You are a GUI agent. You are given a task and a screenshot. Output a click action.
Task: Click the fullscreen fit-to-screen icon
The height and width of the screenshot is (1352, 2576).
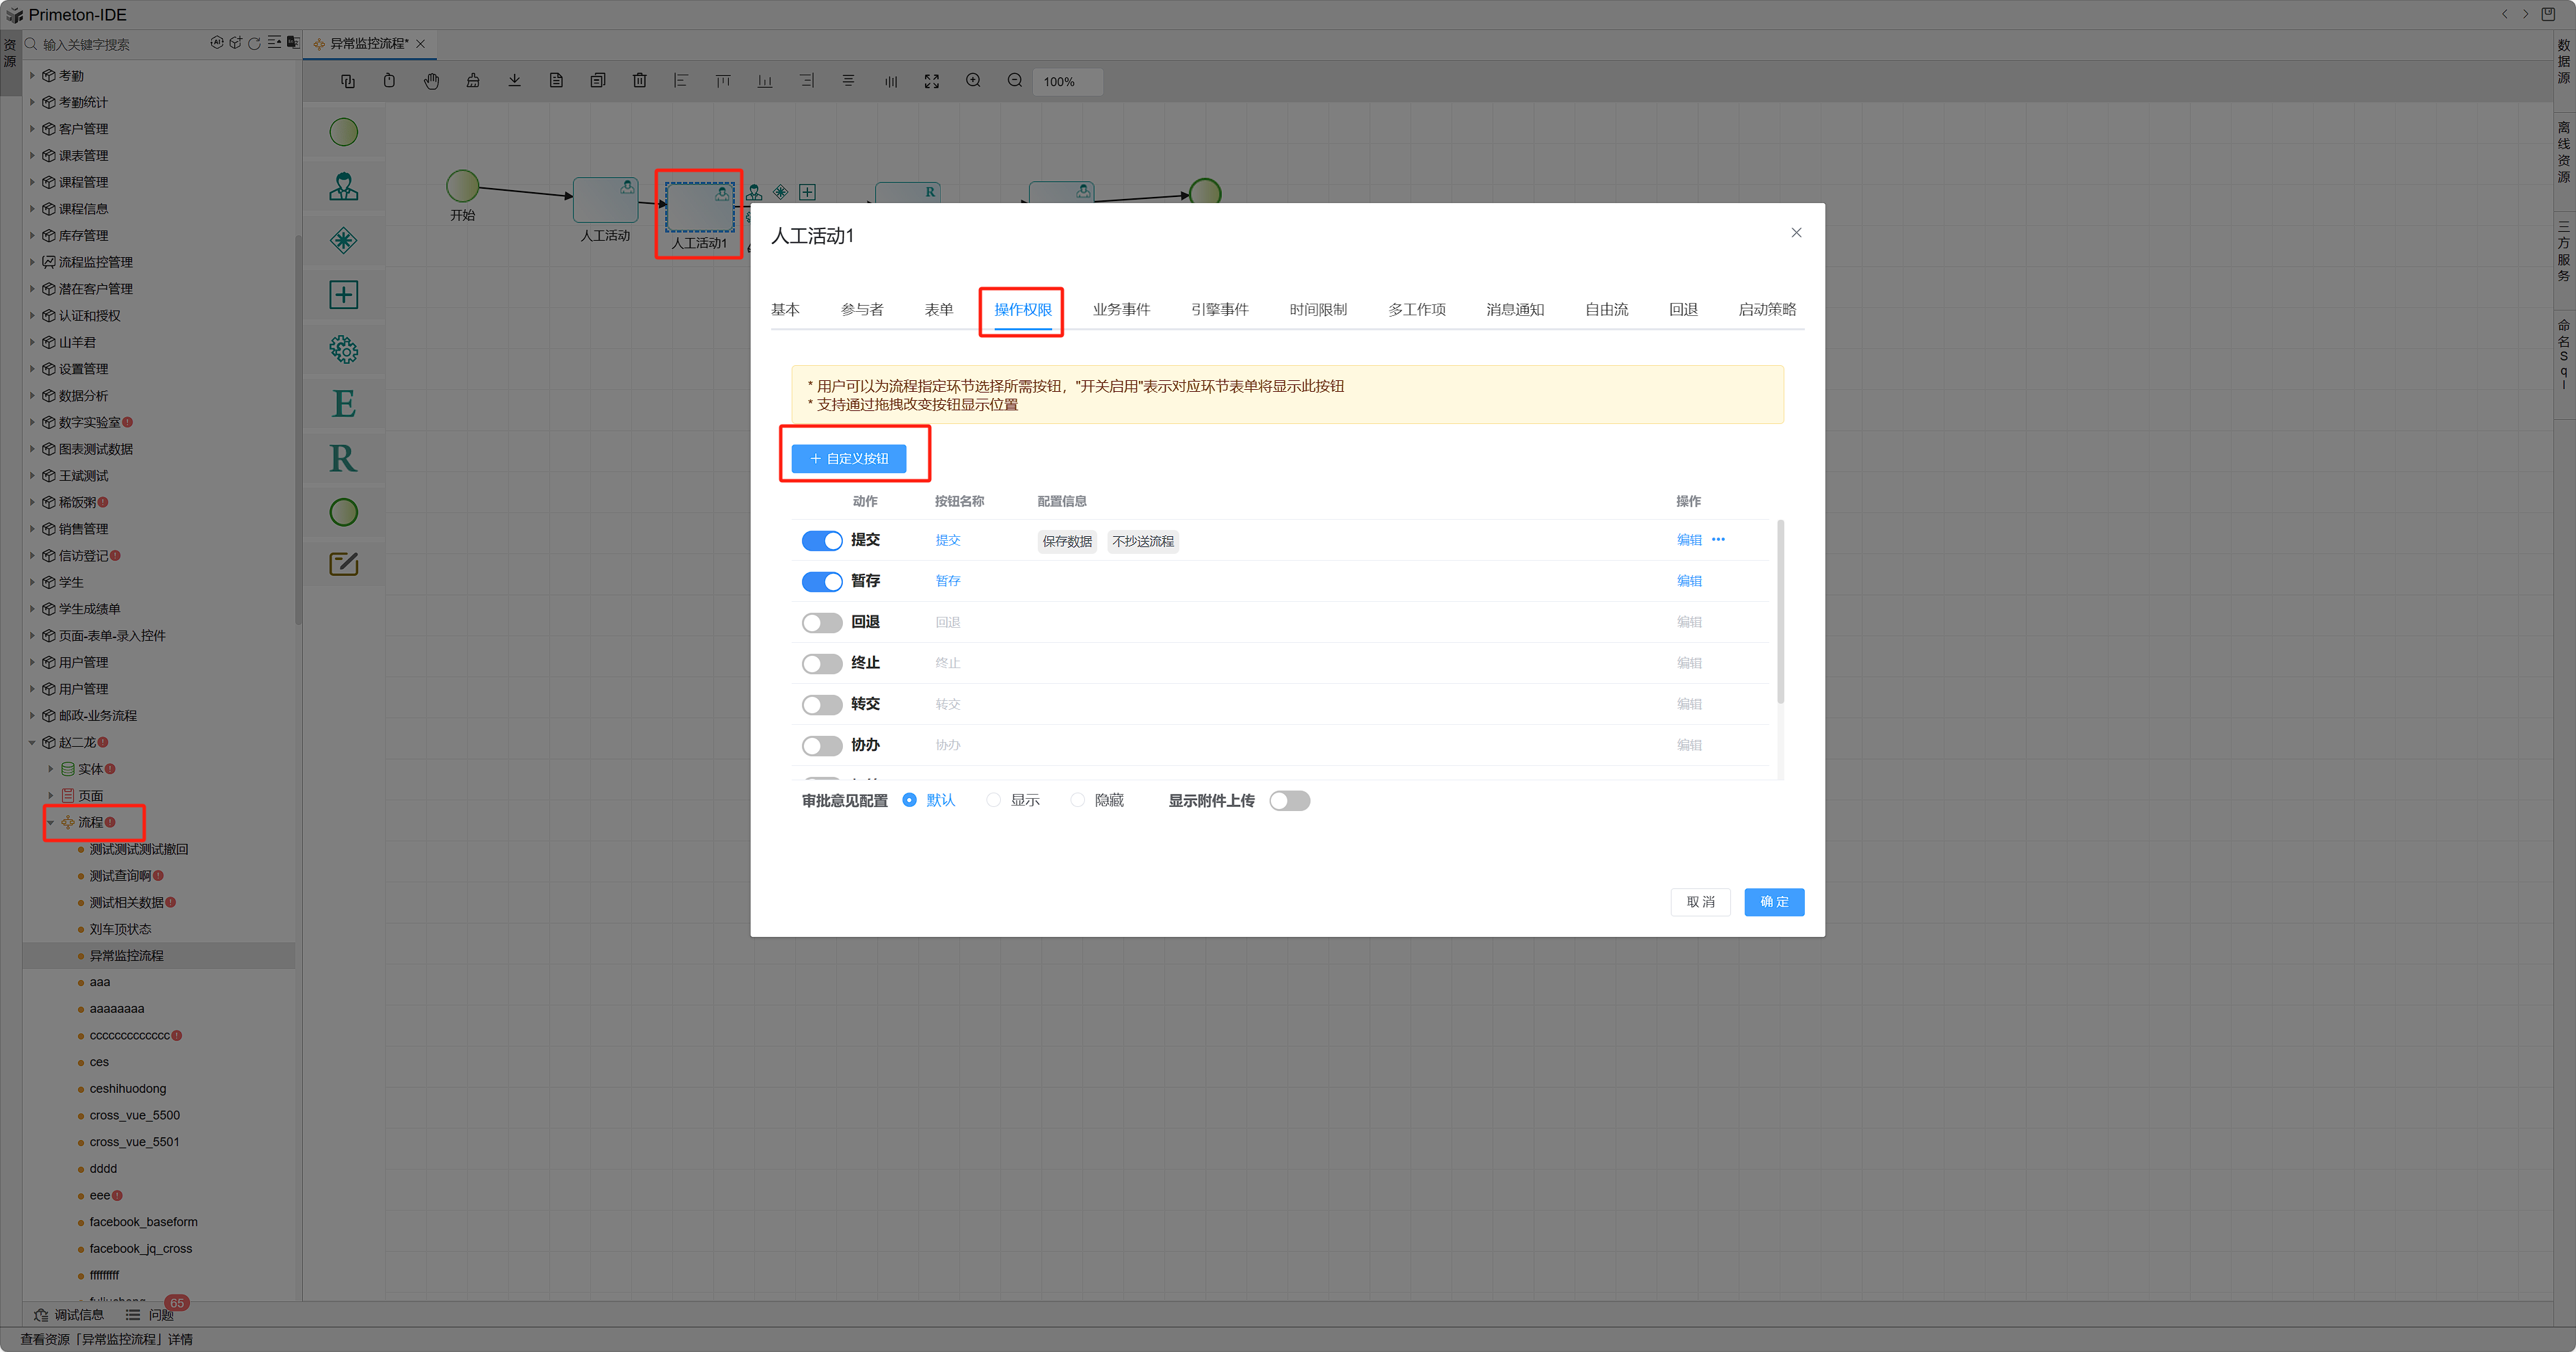(931, 81)
